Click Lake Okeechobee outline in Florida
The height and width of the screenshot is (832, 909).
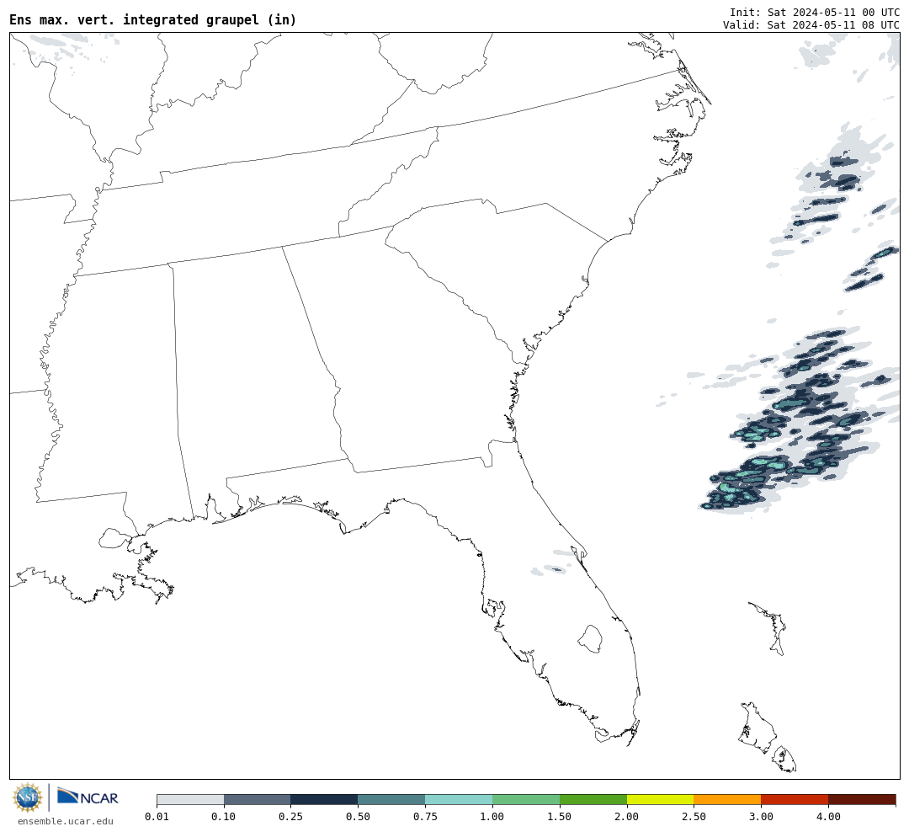(590, 639)
